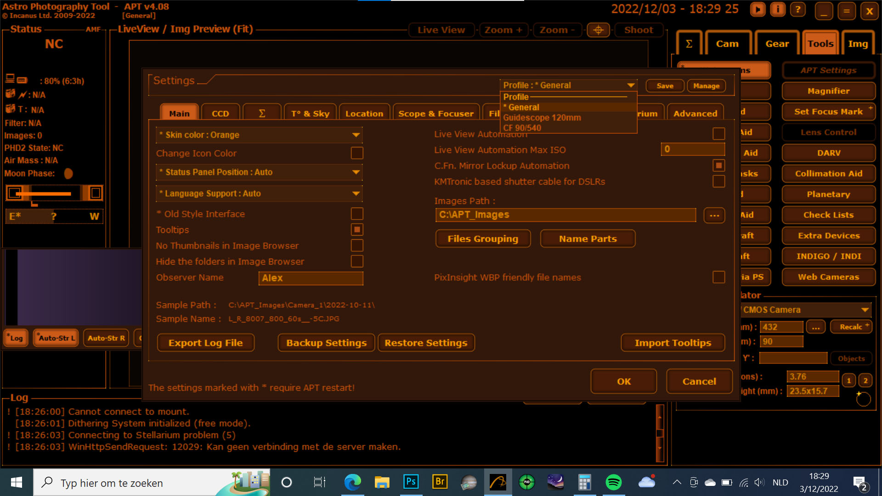Switch to the CCD settings tab
The image size is (882, 496).
pyautogui.click(x=220, y=113)
